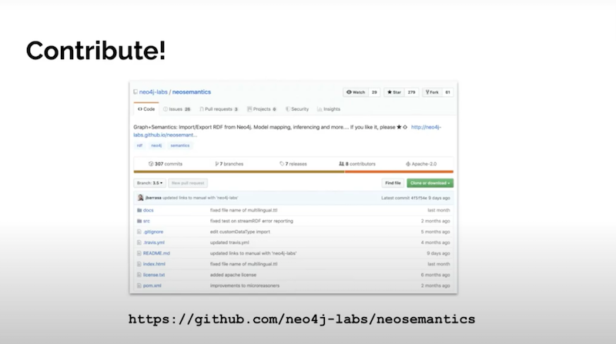Click the license.txt file icon
This screenshot has width=616, height=344.
(x=139, y=275)
